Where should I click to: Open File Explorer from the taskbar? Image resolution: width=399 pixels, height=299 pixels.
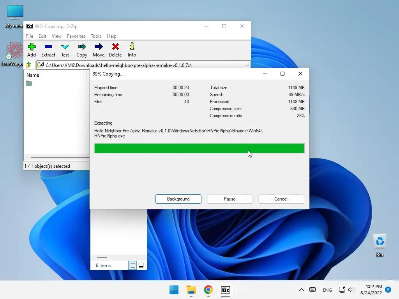pos(191,290)
